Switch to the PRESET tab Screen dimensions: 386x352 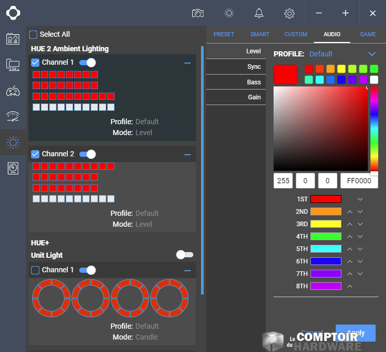click(224, 34)
